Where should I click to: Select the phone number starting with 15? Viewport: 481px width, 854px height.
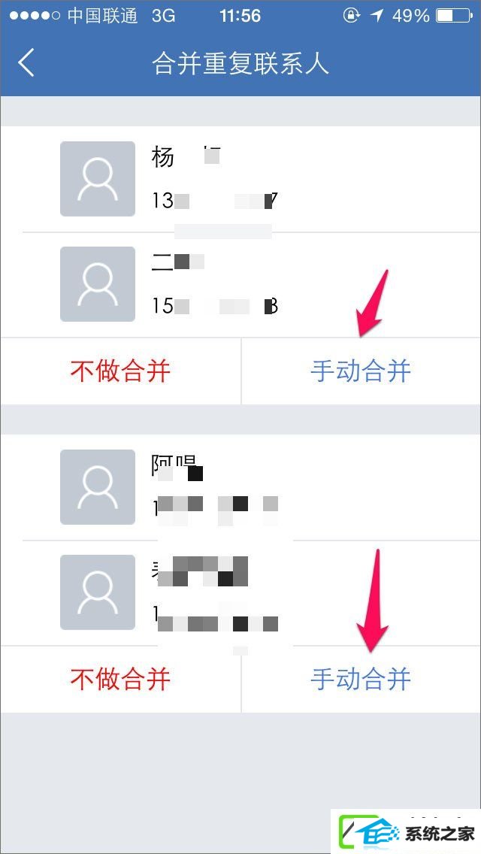[x=215, y=306]
